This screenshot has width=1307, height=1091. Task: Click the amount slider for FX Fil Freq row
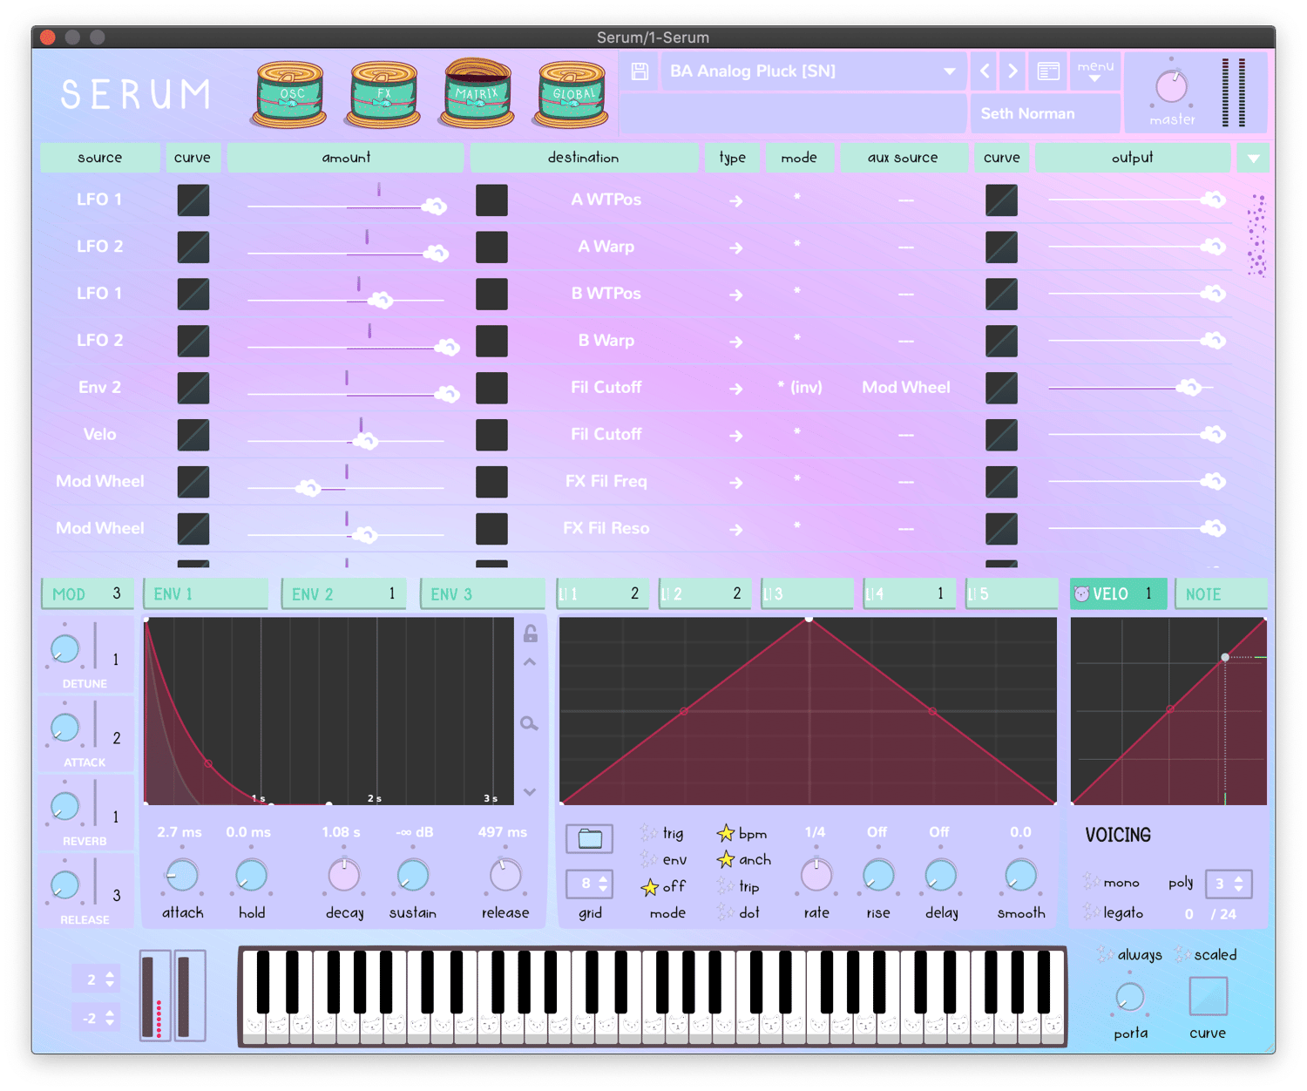click(346, 487)
